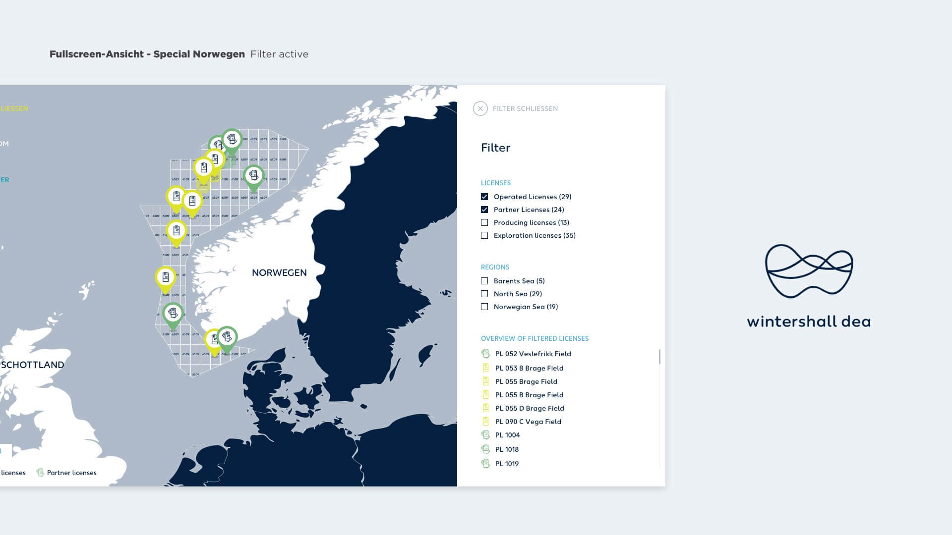Click the operated icon beside PL 053 B Brage
Viewport: 952px width, 535px height.
point(485,368)
